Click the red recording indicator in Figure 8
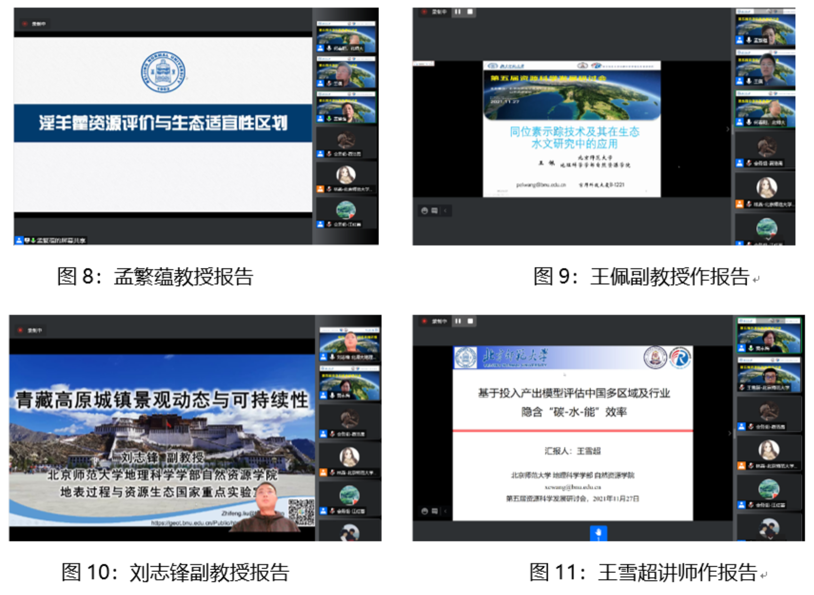Image resolution: width=814 pixels, height=595 pixels. tap(24, 23)
